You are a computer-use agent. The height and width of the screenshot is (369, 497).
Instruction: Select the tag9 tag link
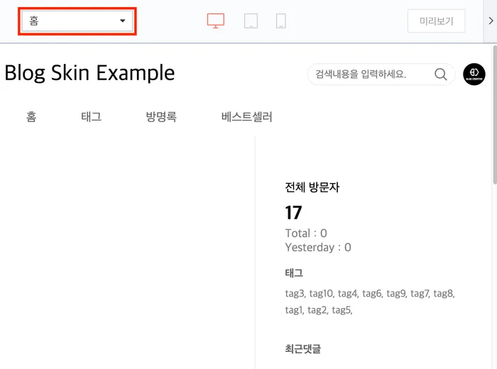396,294
